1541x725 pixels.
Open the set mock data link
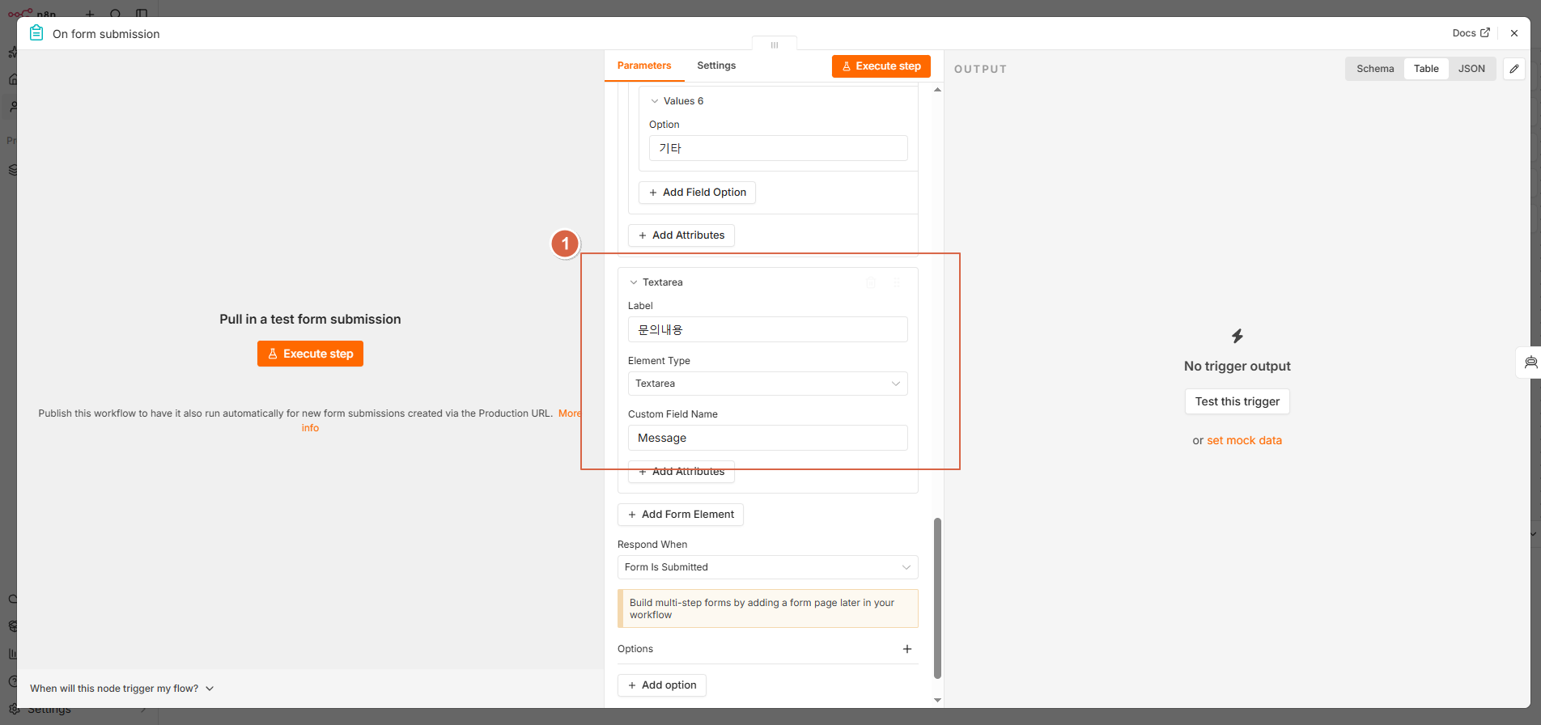[1244, 440]
